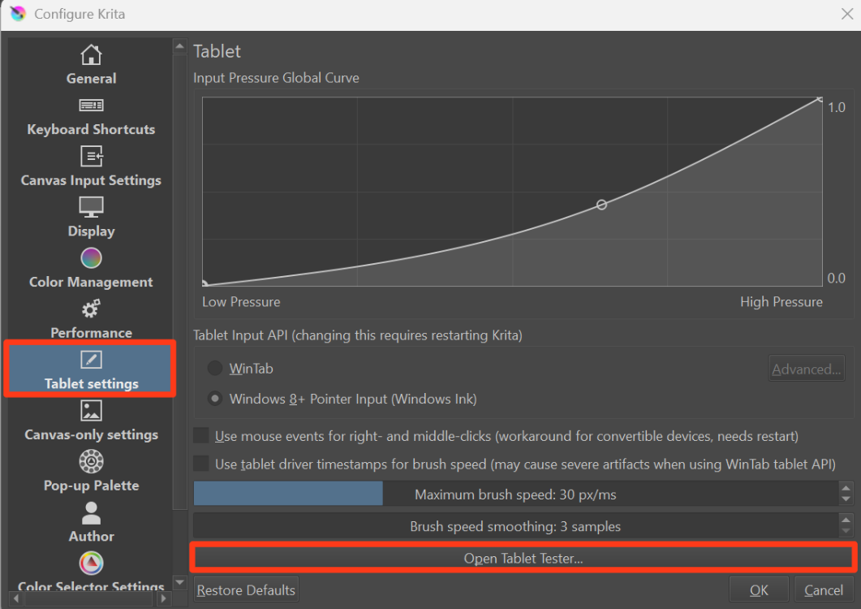Open Tablet Tester button
The image size is (861, 609).
coord(523,559)
